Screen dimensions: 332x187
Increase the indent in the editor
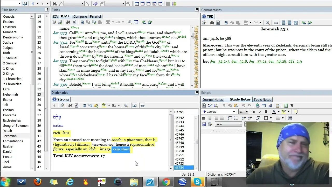click(x=250, y=118)
